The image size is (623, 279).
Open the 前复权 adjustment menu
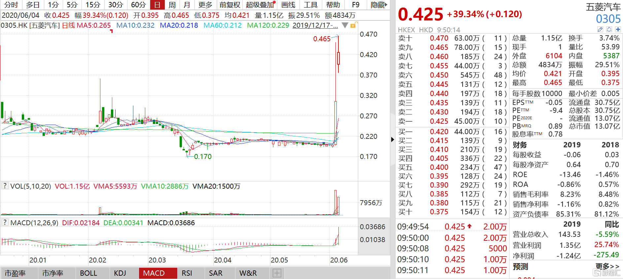(x=230, y=5)
